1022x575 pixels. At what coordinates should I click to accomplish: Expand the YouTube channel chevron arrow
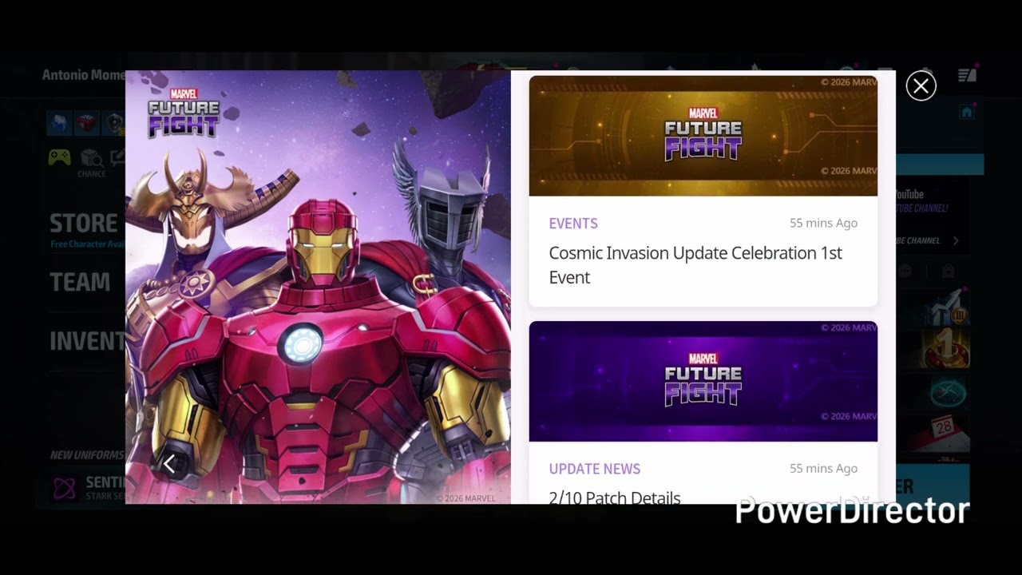(956, 240)
